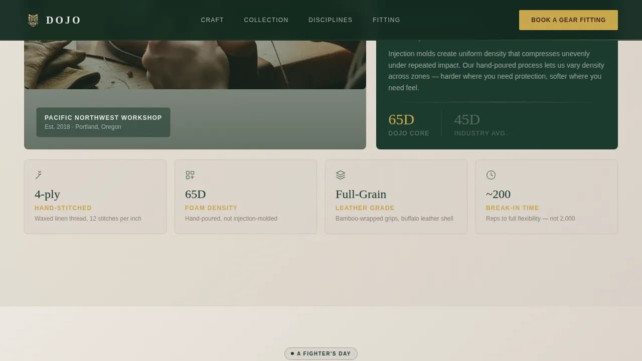Select DISCIPLINES in the navigation
This screenshot has height=361, width=642.
coord(330,20)
